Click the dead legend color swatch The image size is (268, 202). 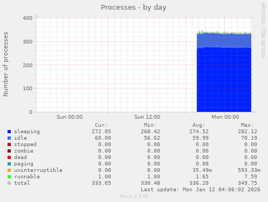[9, 157]
